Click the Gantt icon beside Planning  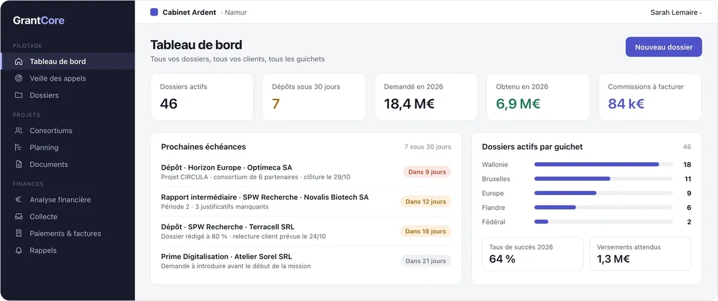(19, 147)
